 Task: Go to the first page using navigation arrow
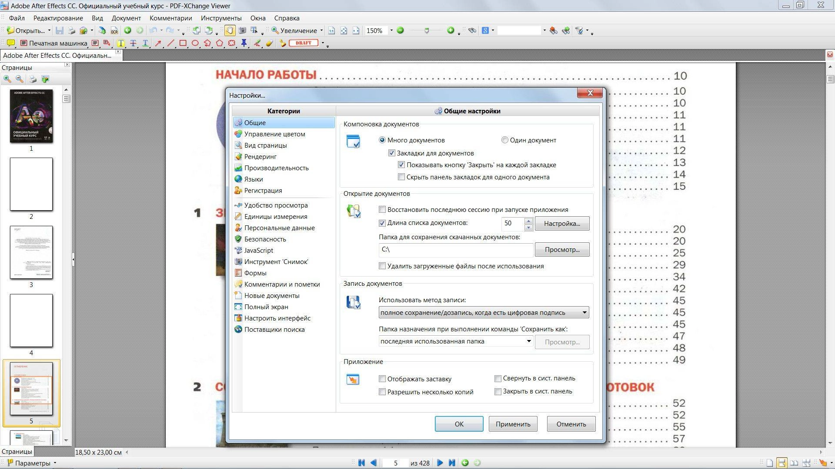[x=361, y=463]
